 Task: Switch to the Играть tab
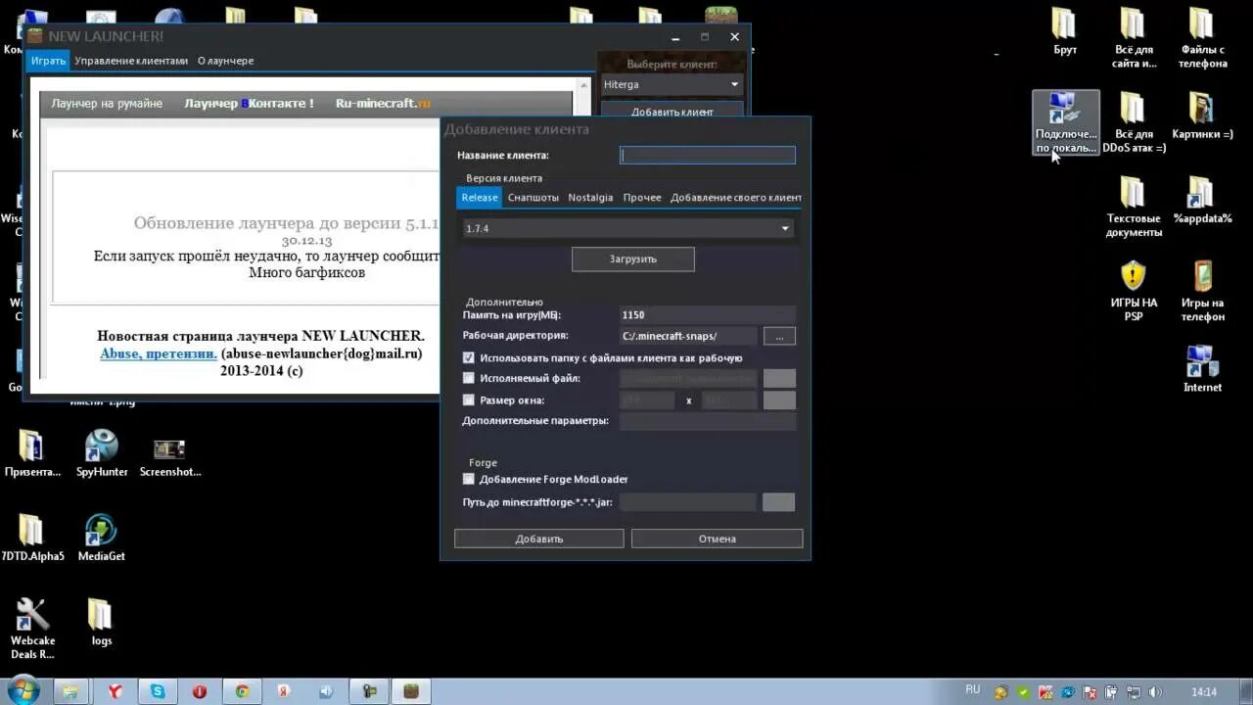[48, 61]
